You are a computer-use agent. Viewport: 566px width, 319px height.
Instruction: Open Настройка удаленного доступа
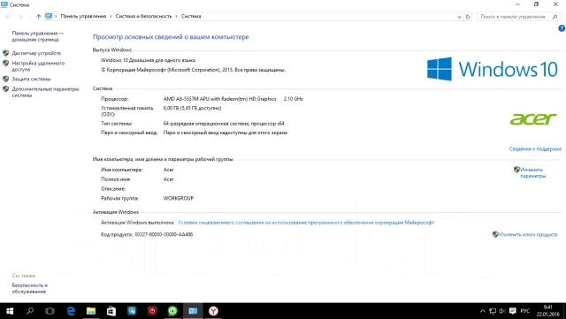(x=38, y=66)
